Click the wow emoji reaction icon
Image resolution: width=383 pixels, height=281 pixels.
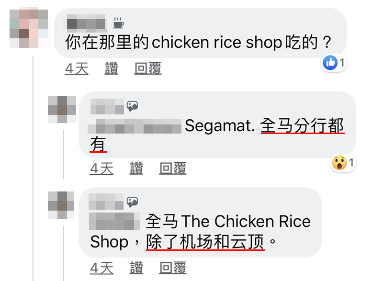pyautogui.click(x=339, y=163)
